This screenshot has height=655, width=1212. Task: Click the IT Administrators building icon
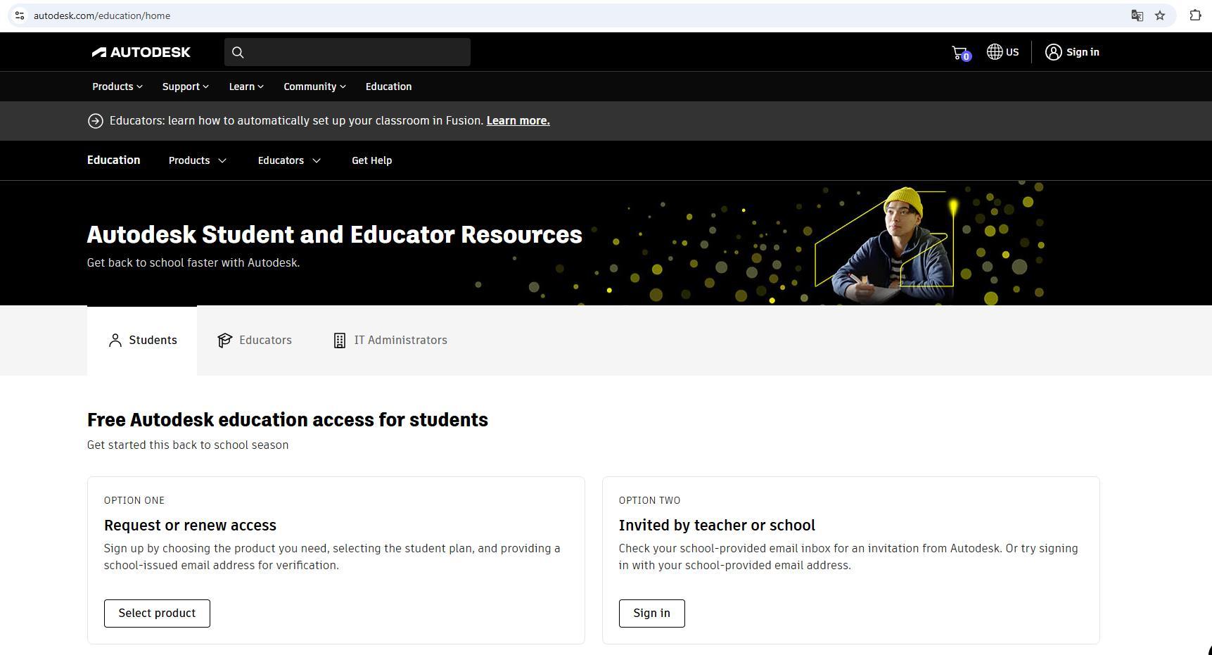(x=339, y=341)
